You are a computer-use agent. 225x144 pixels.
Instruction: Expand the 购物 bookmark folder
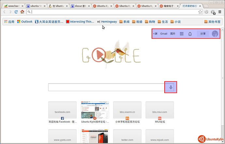click(x=150, y=21)
